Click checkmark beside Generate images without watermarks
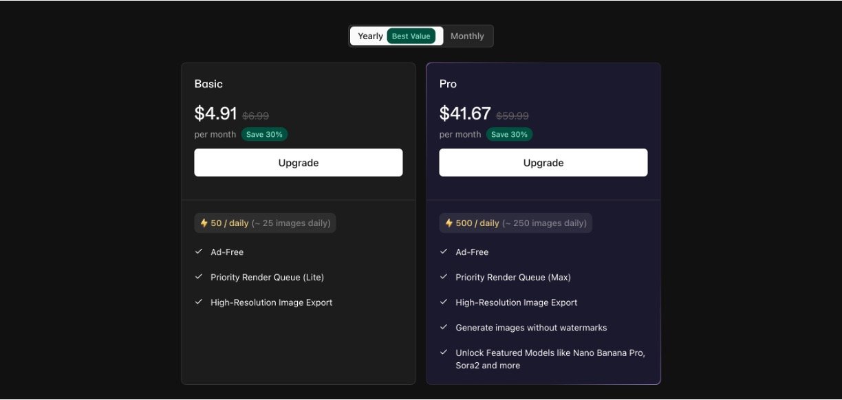The height and width of the screenshot is (400, 842). 444,327
